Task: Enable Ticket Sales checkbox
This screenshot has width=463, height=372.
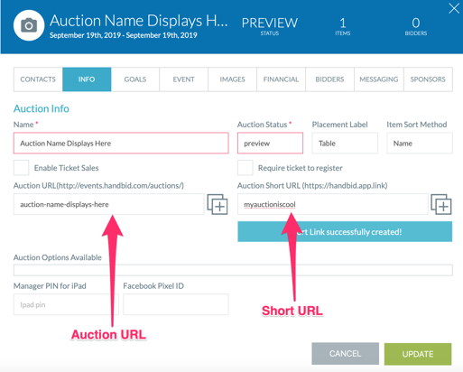Action: point(21,168)
